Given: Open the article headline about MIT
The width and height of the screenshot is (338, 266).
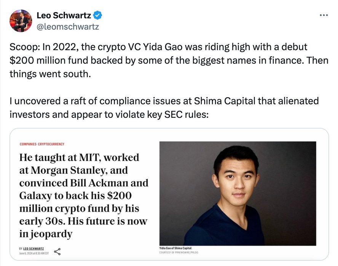Looking at the screenshot, I should click(x=84, y=195).
